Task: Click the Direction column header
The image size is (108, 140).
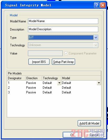Action: click(34, 78)
